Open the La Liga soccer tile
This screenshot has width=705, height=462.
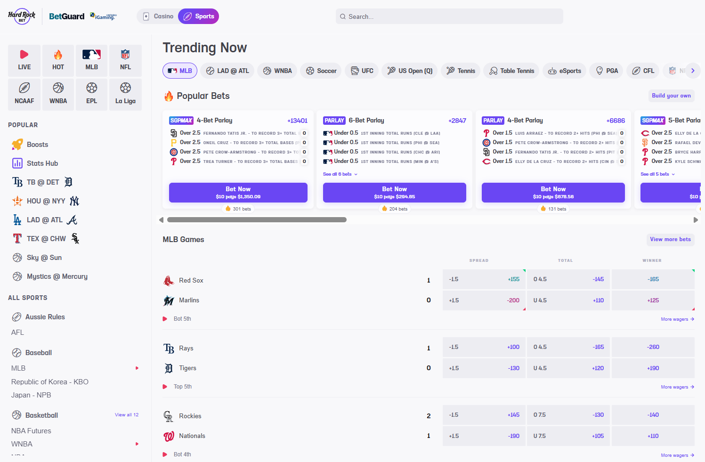(125, 94)
